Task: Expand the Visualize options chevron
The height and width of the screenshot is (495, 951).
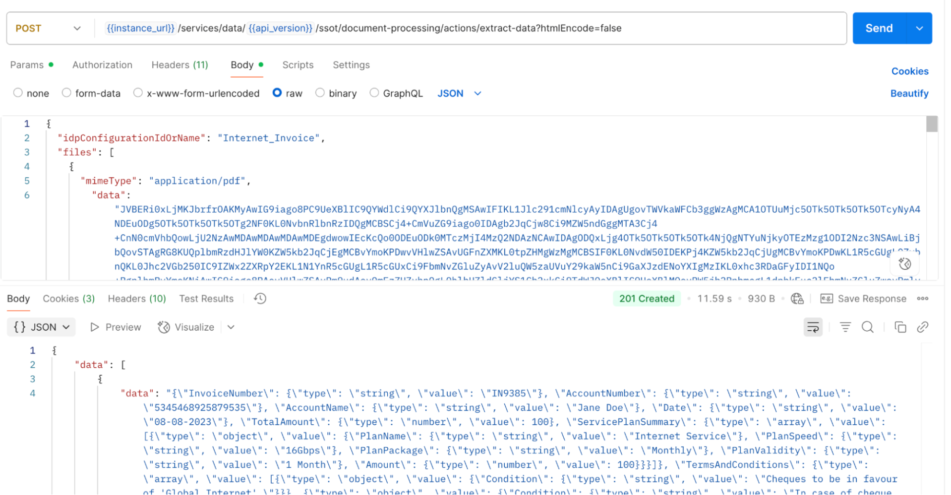Action: [x=231, y=328]
